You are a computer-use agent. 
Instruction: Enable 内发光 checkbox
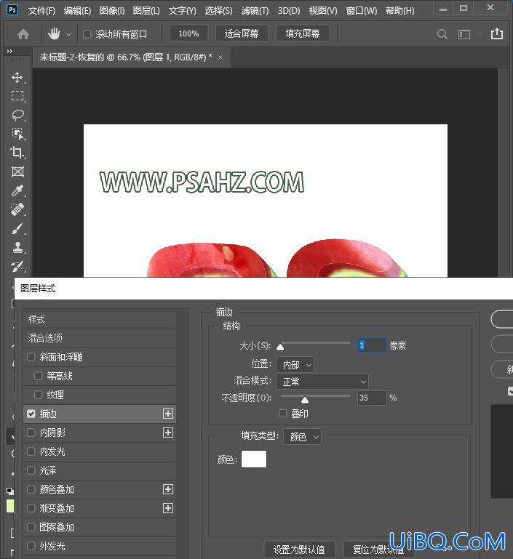click(x=31, y=451)
